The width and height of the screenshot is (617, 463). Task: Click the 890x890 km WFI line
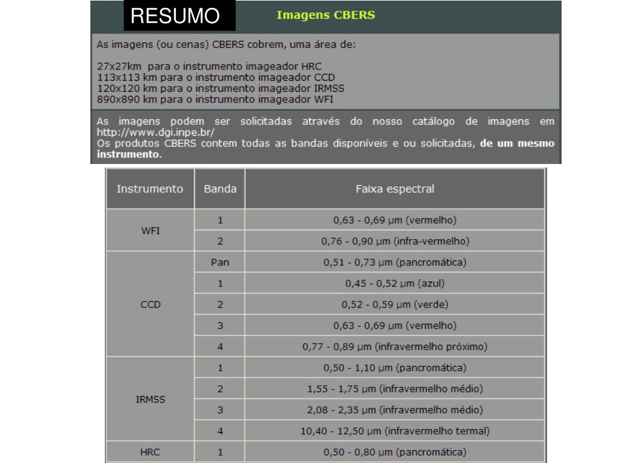pos(215,99)
